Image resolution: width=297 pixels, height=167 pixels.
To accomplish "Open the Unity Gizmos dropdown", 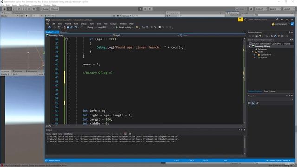I will [x=126, y=16].
